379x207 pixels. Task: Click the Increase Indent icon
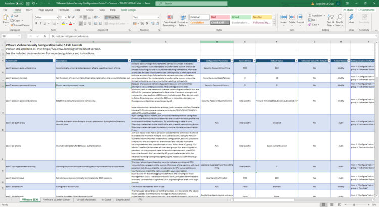click(100, 23)
